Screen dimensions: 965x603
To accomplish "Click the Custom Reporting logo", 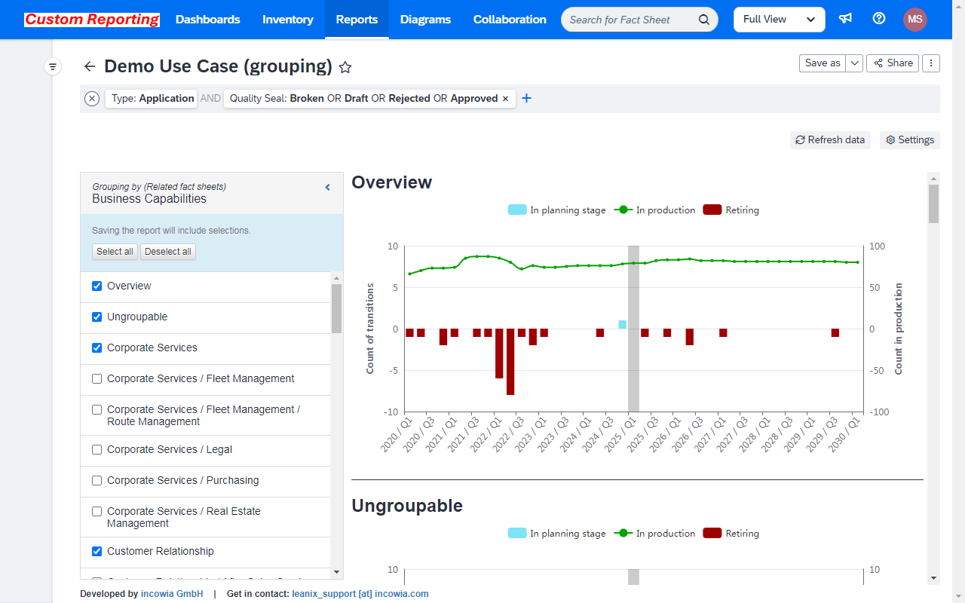I will coord(92,20).
